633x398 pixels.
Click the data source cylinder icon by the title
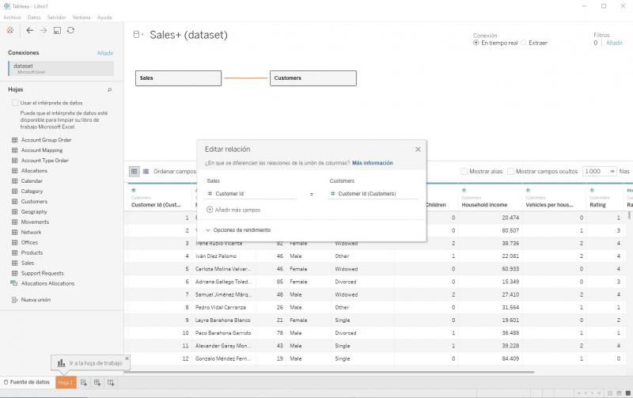(x=137, y=35)
